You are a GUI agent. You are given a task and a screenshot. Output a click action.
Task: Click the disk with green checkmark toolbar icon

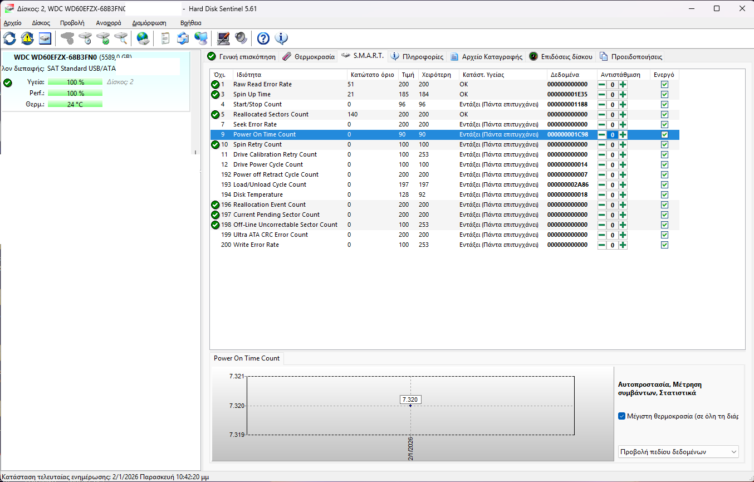coord(103,38)
